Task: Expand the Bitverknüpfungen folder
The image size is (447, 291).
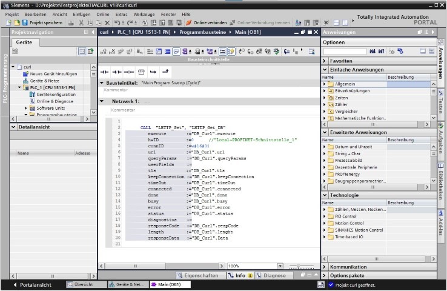Action: coord(325,91)
